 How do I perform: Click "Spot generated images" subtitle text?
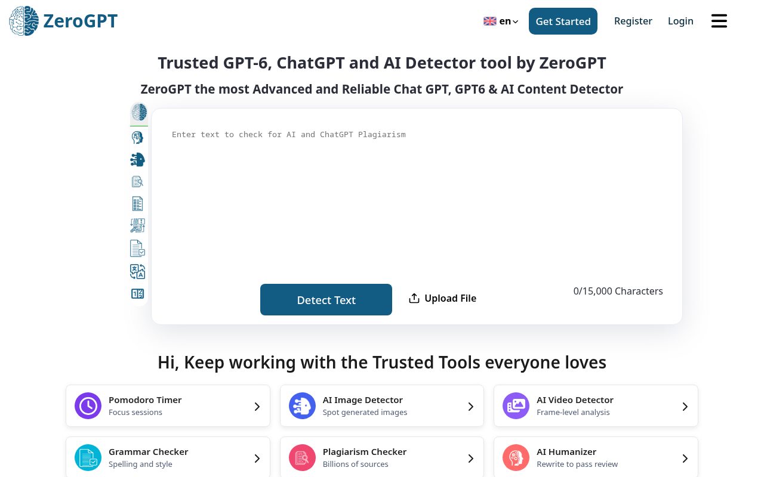click(x=365, y=413)
